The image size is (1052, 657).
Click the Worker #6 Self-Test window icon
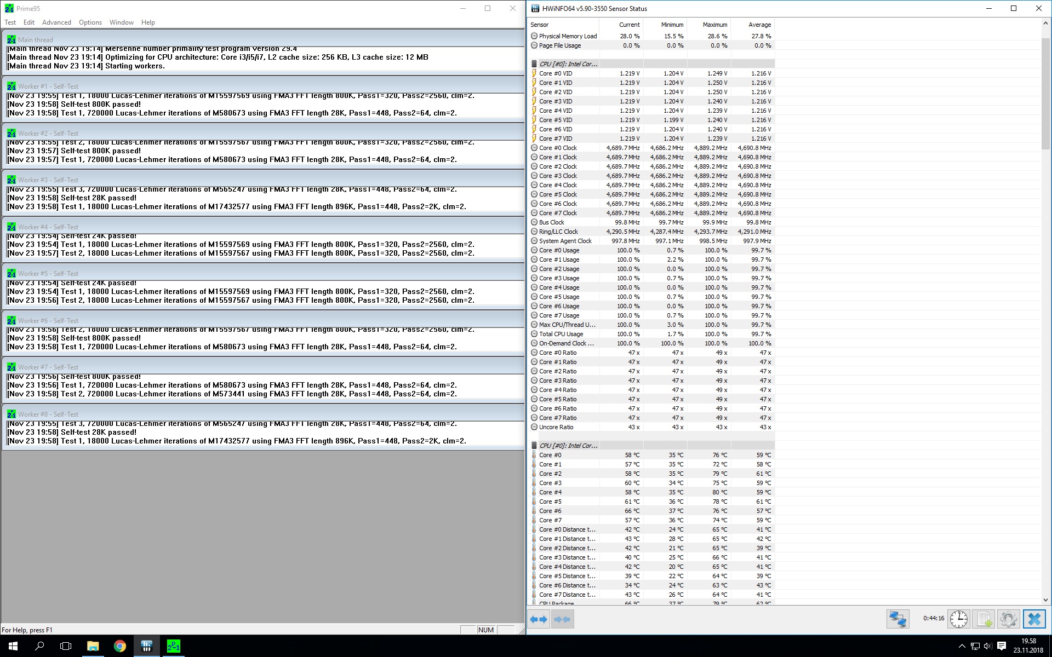click(12, 320)
